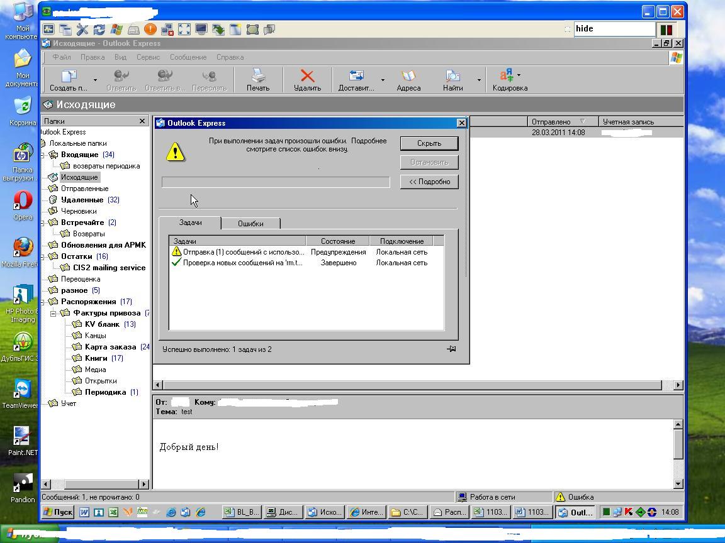The width and height of the screenshot is (725, 543).
Task: Click the pin icon in the error dialog
Action: [451, 349]
